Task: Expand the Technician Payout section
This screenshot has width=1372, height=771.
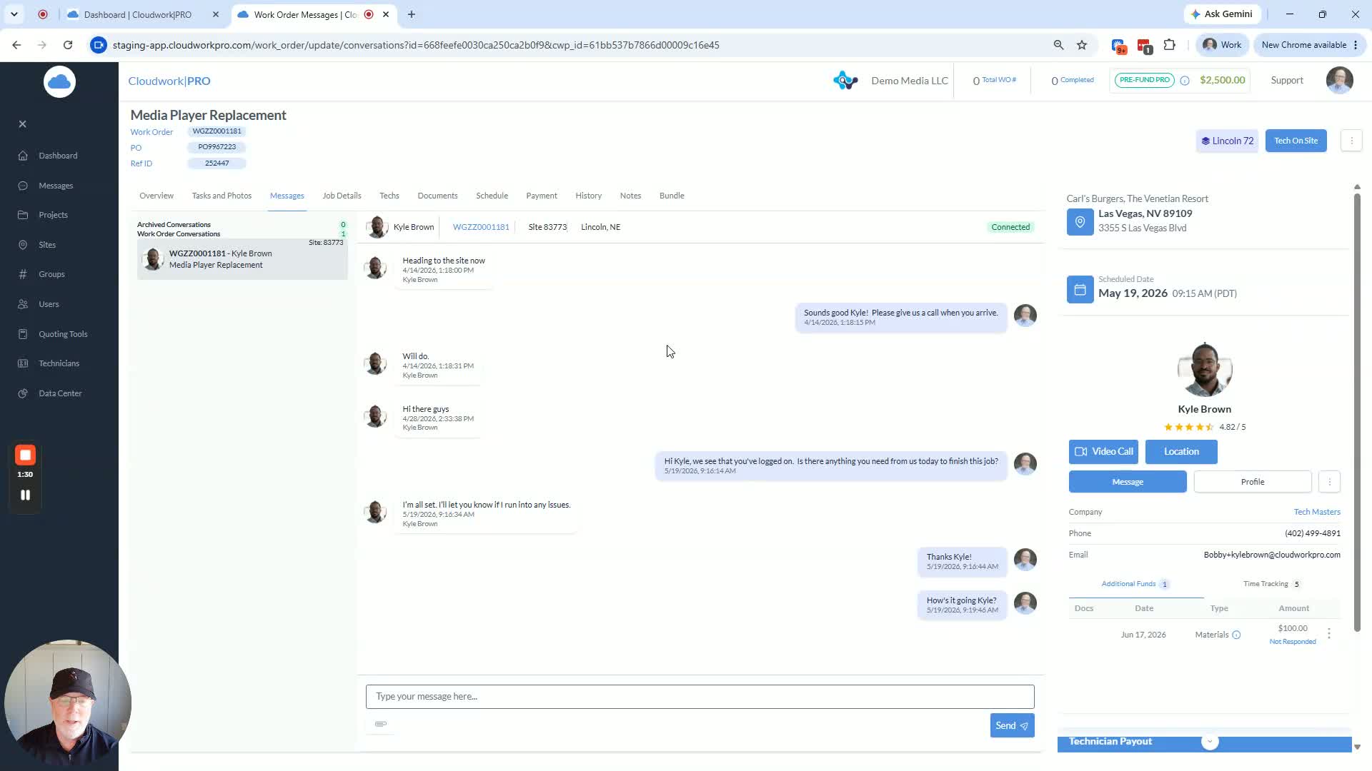Action: (x=1210, y=742)
